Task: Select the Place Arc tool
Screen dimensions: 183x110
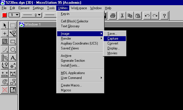Action: click(5, 49)
